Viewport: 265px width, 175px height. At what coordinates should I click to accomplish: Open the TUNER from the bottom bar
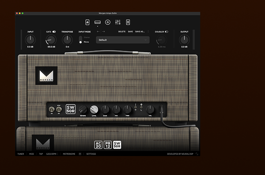click(x=21, y=154)
